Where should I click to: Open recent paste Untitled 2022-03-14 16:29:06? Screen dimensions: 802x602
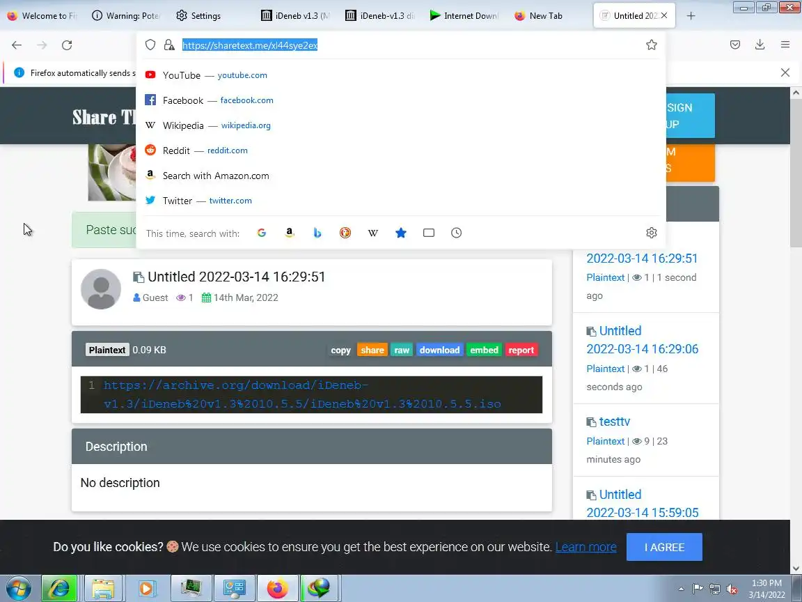click(643, 340)
